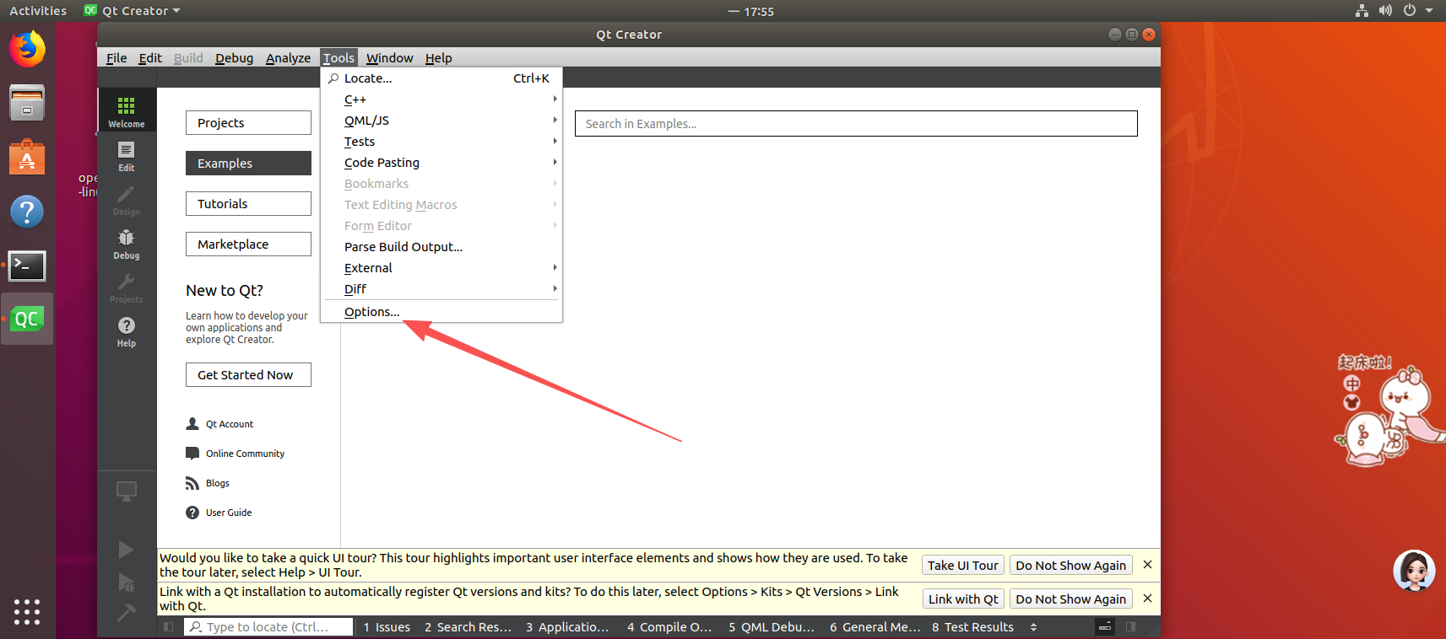
Task: Open the Help mode question icon
Action: (126, 331)
